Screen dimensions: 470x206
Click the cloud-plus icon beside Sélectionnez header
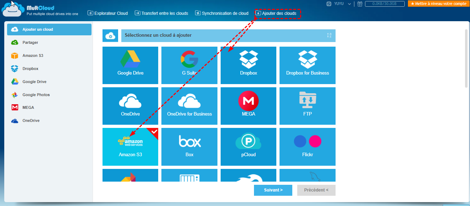pyautogui.click(x=110, y=36)
